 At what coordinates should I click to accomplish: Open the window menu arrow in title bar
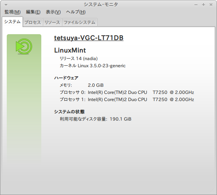6,5
